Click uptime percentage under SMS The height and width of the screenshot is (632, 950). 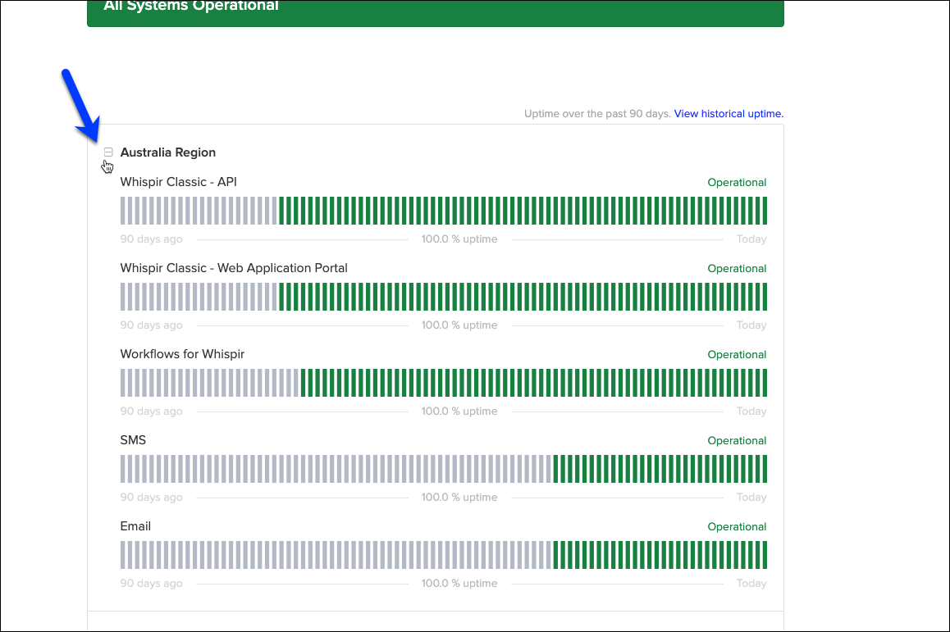pos(459,497)
